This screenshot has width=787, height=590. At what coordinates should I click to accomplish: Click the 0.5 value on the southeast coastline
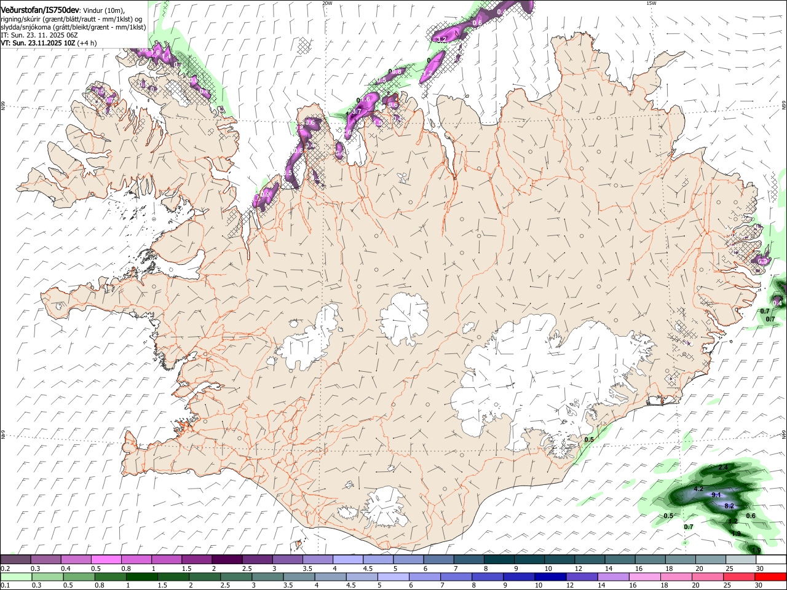click(589, 439)
